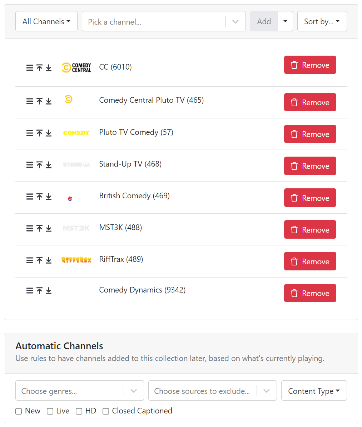362x427 pixels.
Task: Move Stand-Up TV to top of list
Action: click(39, 165)
